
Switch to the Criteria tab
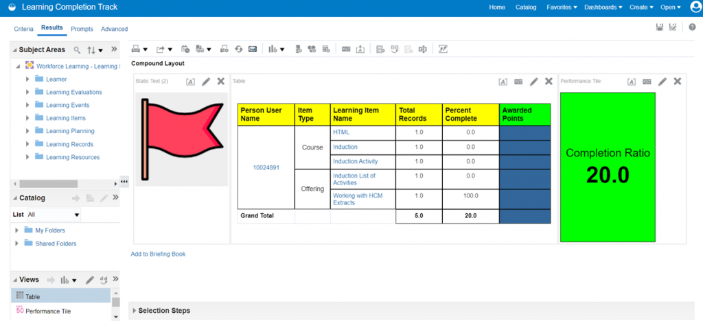pyautogui.click(x=23, y=29)
